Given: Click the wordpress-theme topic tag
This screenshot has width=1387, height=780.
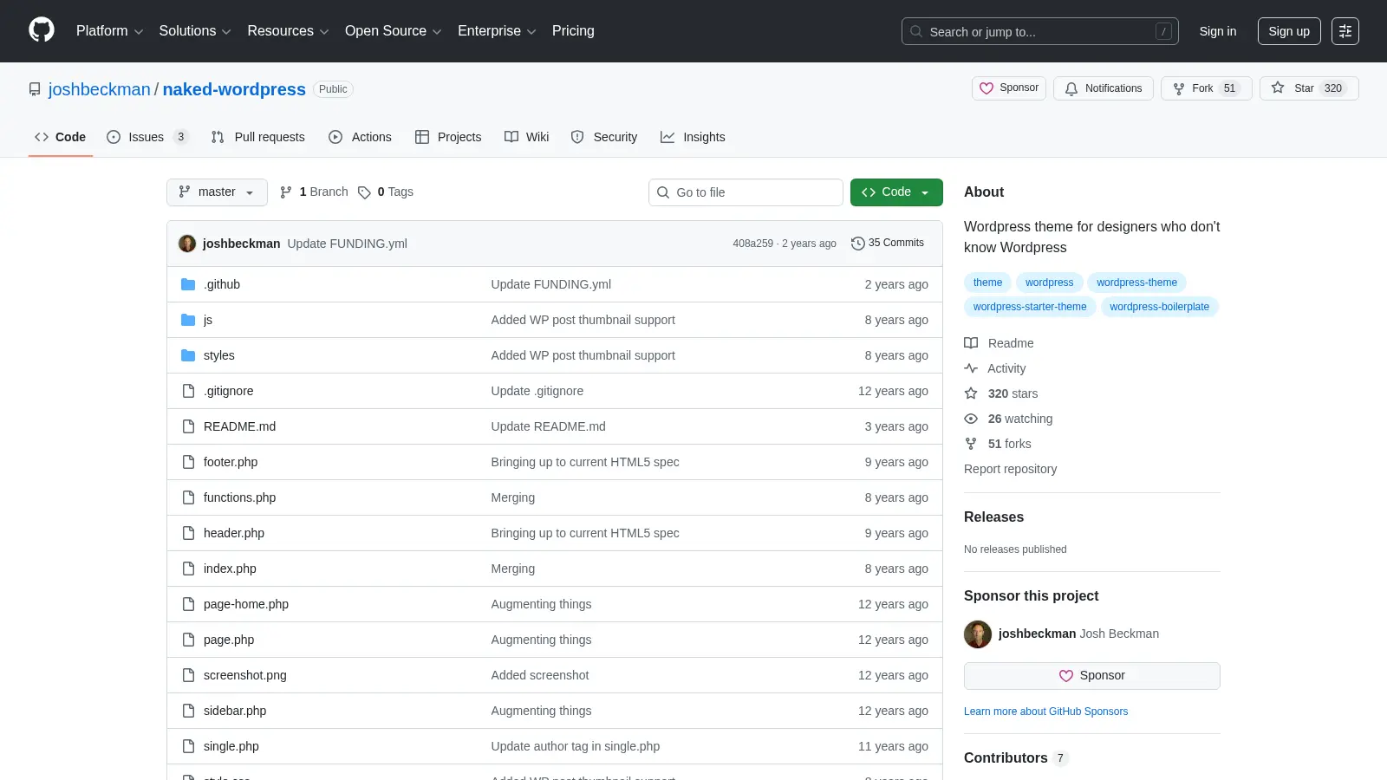Looking at the screenshot, I should pyautogui.click(x=1136, y=283).
